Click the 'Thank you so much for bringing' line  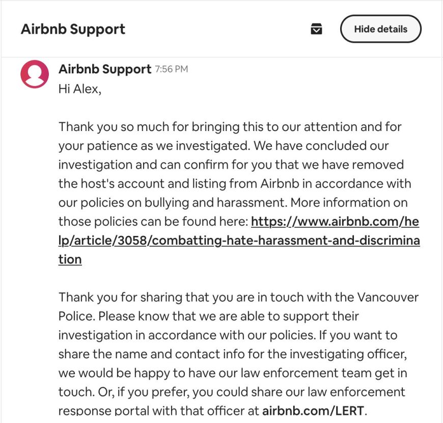tap(230, 127)
